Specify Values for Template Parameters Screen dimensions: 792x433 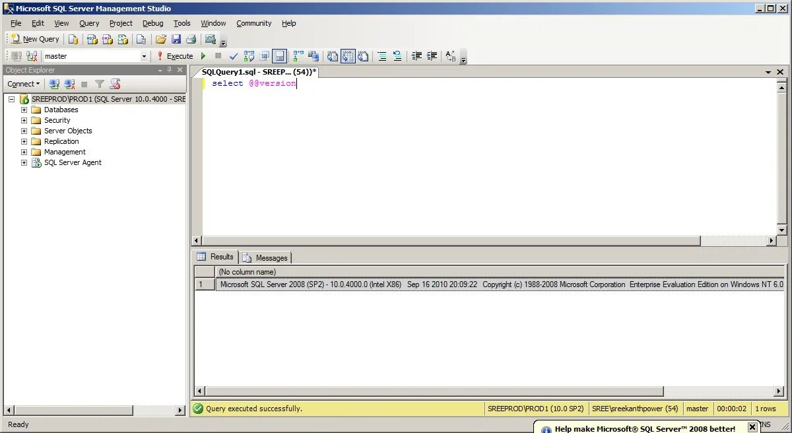pyautogui.click(x=451, y=56)
